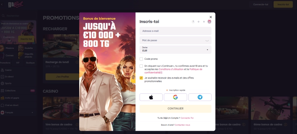Open the gtBet logo home link
This screenshot has height=134, width=297.
tap(16, 4)
